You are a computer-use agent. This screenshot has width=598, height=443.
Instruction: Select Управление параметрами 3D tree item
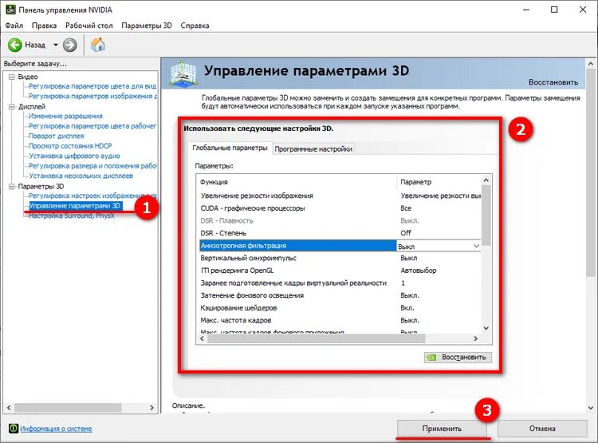click(x=76, y=206)
